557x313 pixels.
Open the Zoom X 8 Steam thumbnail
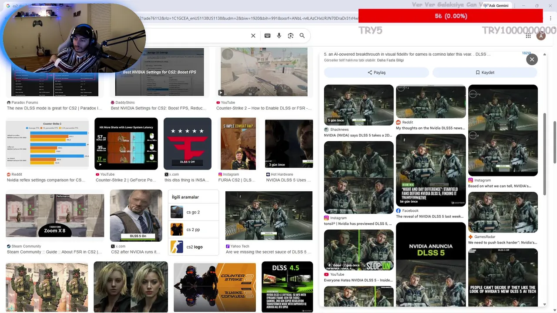tap(55, 216)
